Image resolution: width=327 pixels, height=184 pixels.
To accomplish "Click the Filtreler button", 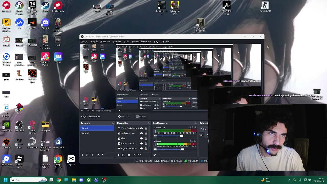I will tap(142, 117).
